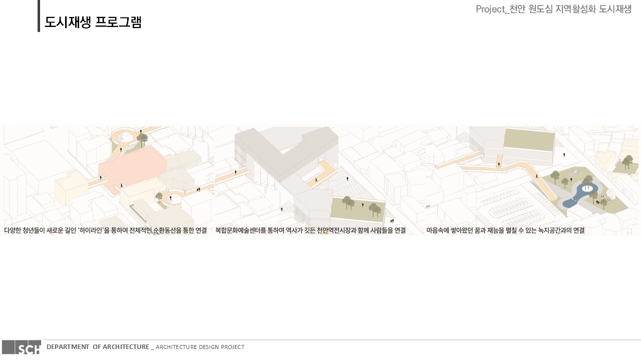Viewport: 641px width, 360px height.
Task: Click the project header 'Project_천안 원도심 지역활성화 도시재생'
Action: pos(553,9)
